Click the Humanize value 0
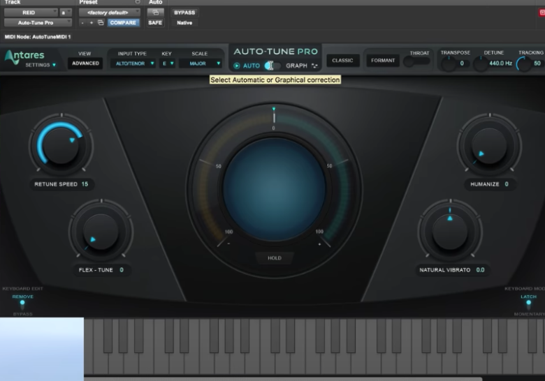This screenshot has height=381, width=545. coord(507,184)
